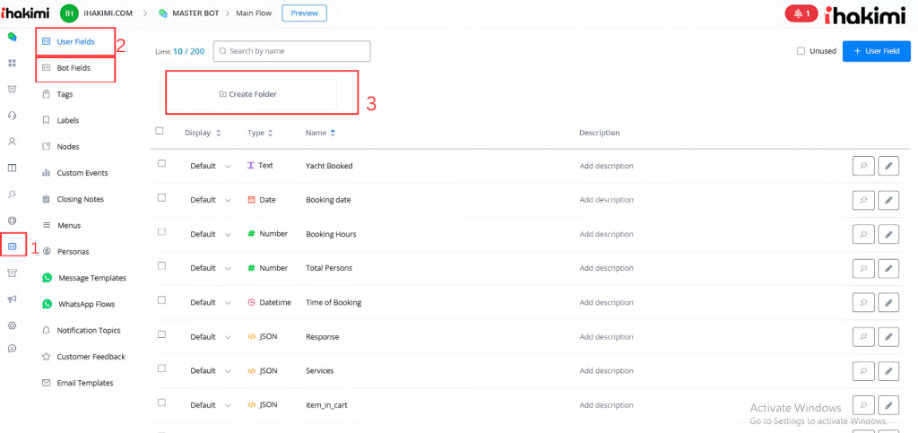Open Display dropdown for Response row
918x433 pixels.
(210, 337)
